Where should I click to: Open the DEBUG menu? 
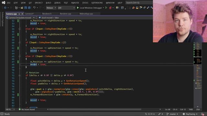pos(57,3)
